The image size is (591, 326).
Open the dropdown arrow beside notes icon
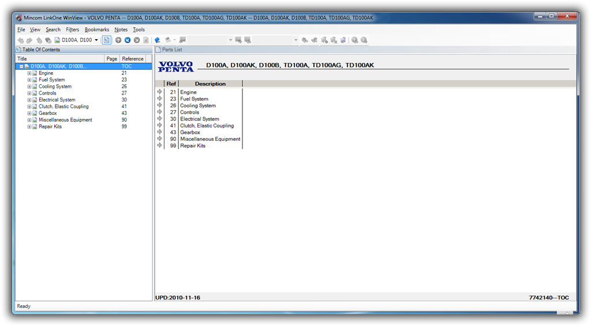pyautogui.click(x=174, y=40)
